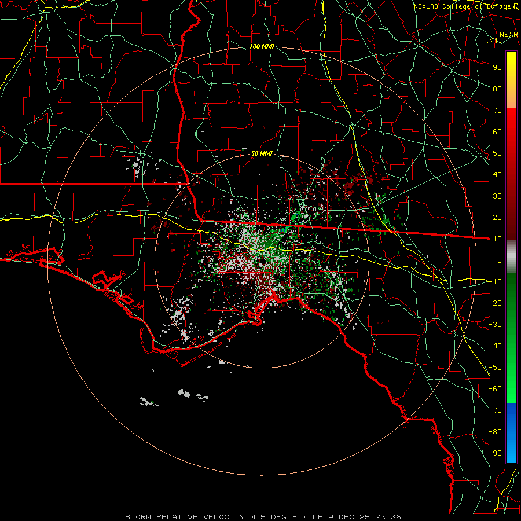Click the -40 scale value
This screenshot has height=521, width=521.
tap(495, 346)
